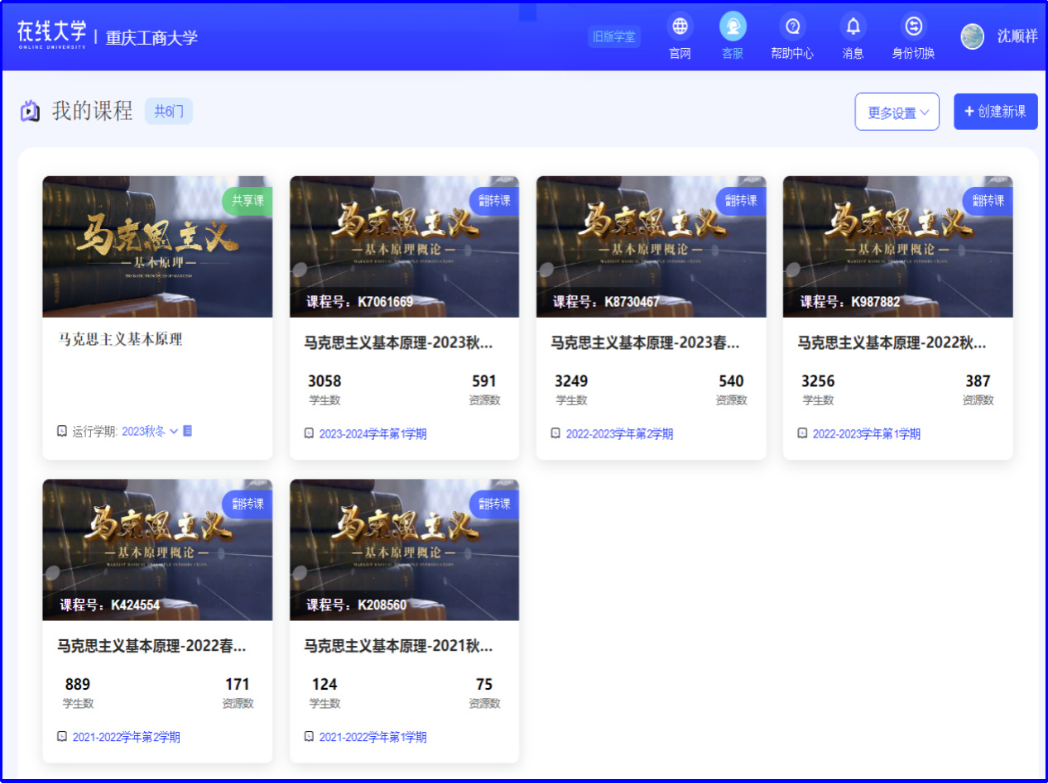Viewport: 1048px width, 784px height.
Task: Click the 身份切换 switch identity icon
Action: (x=913, y=27)
